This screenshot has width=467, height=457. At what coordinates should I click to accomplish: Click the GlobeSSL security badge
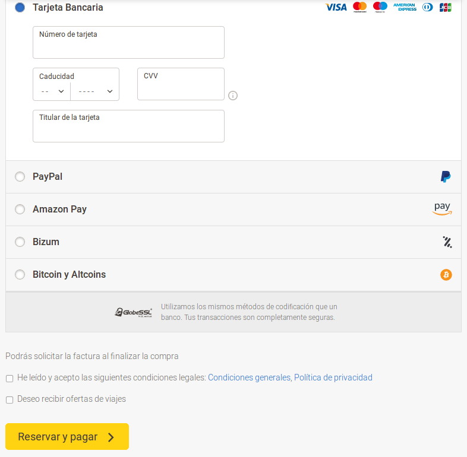tap(134, 312)
